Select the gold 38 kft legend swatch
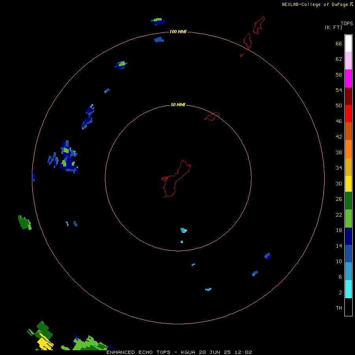The width and height of the screenshot is (355, 355). (348, 167)
